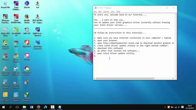Open the MPC-HC media player shortcut
This screenshot has width=196, height=110.
click(27, 31)
